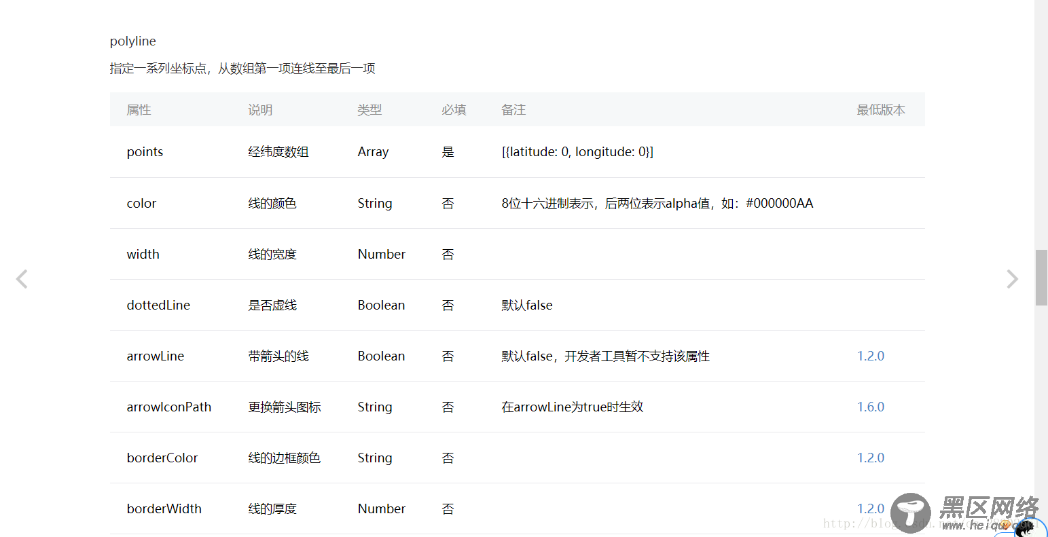Select the dottedLine attribute cell
The image size is (1048, 537).
click(158, 305)
